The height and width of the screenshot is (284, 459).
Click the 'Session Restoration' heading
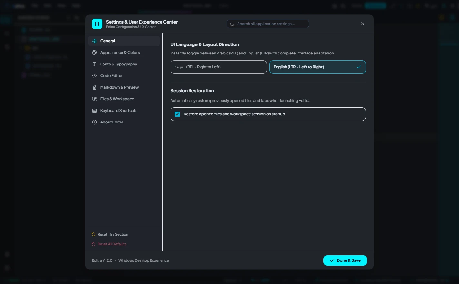coord(192,91)
